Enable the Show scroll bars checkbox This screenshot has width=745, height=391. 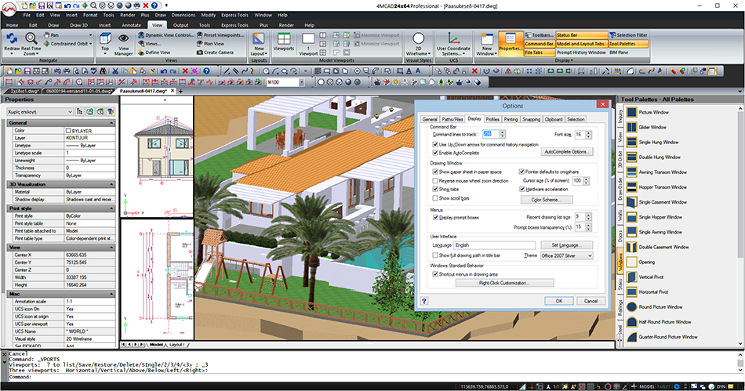coord(435,199)
